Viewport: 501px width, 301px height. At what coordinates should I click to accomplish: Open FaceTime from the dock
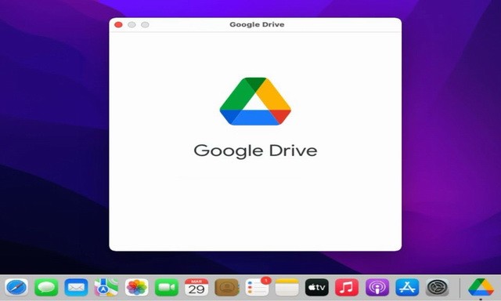(x=167, y=287)
